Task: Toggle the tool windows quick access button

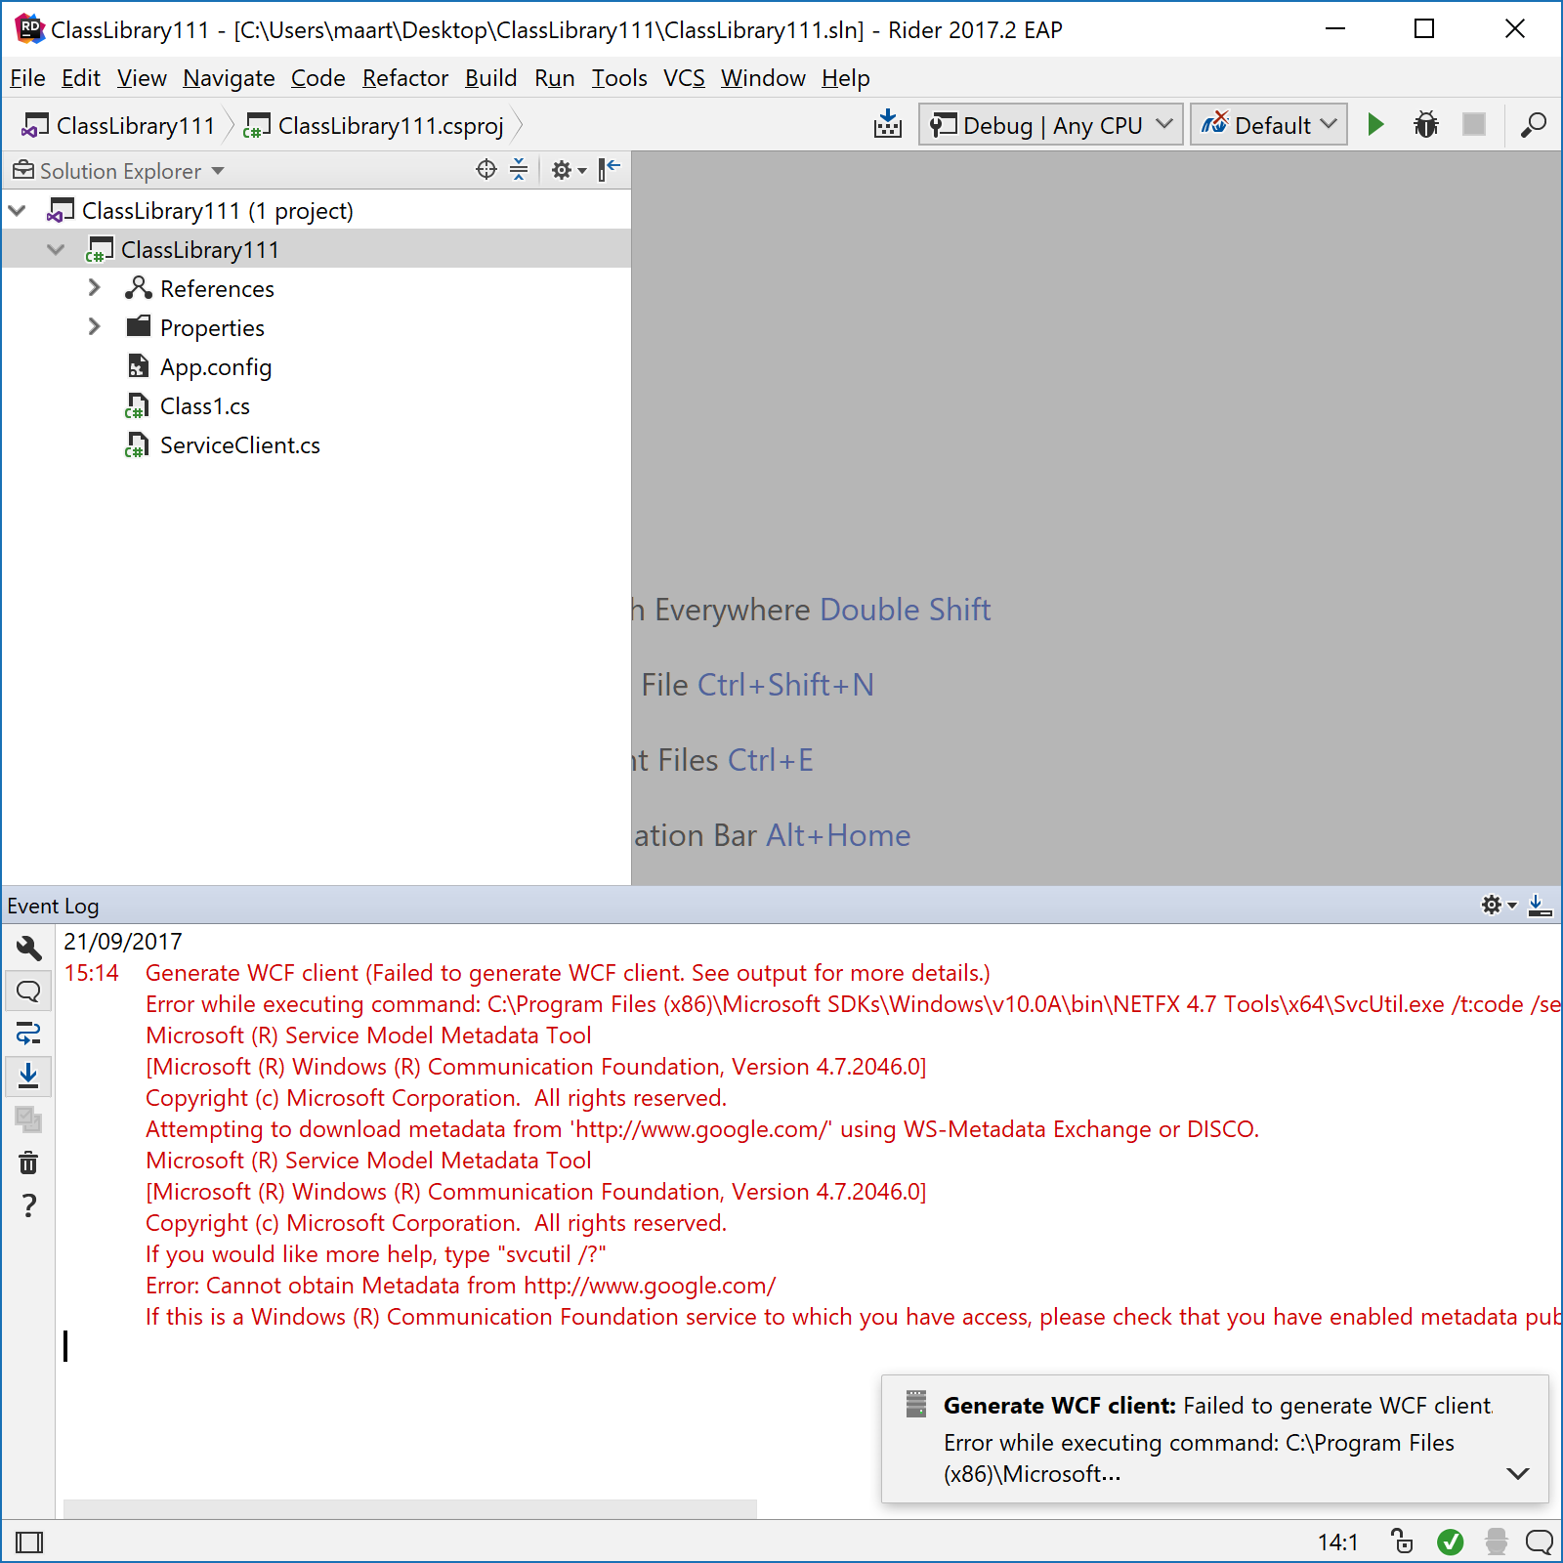Action: click(x=30, y=1542)
